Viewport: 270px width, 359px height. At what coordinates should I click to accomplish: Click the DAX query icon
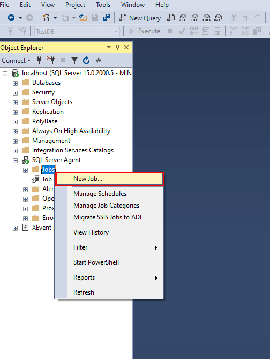click(x=218, y=18)
